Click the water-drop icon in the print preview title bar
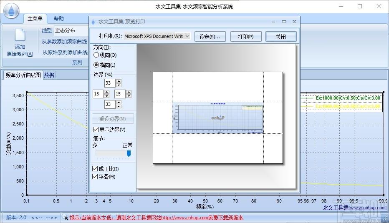 tap(93, 22)
